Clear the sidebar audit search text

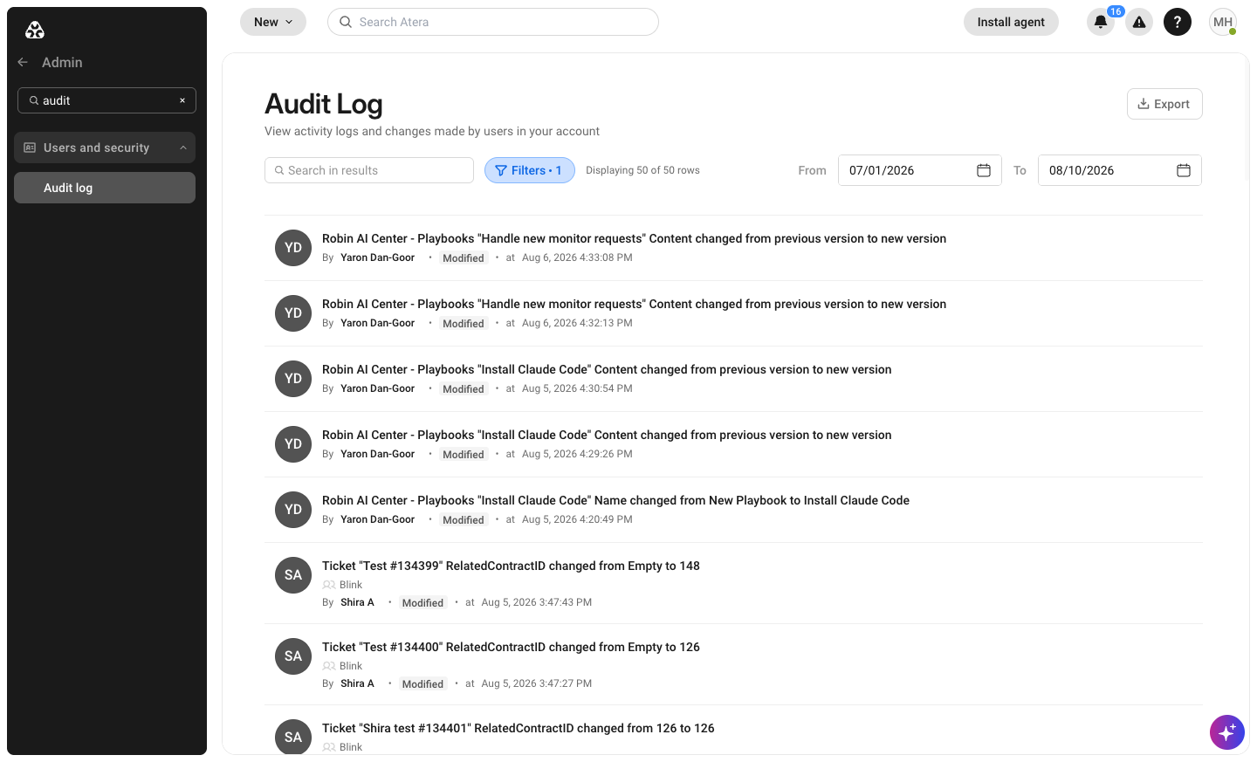tap(182, 100)
